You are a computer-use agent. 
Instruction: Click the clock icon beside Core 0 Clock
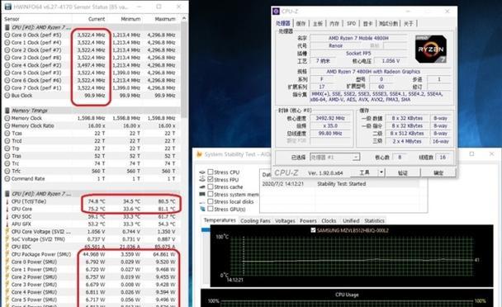[7, 35]
